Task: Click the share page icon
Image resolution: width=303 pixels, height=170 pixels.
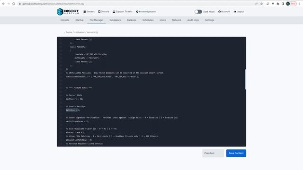Action: point(256,4)
